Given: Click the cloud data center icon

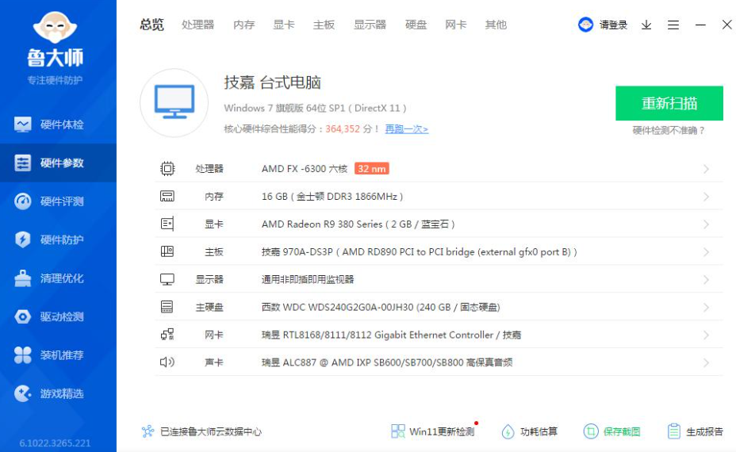Looking at the screenshot, I should 148,431.
